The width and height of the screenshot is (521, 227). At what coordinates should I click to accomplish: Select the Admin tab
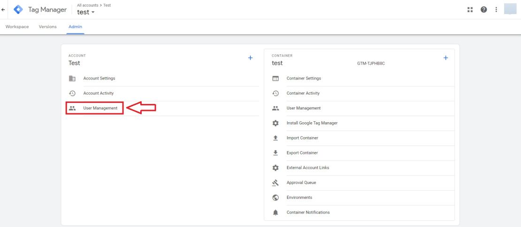(76, 27)
